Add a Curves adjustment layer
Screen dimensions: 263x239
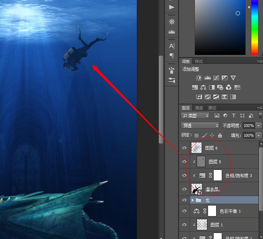[x=216, y=78]
